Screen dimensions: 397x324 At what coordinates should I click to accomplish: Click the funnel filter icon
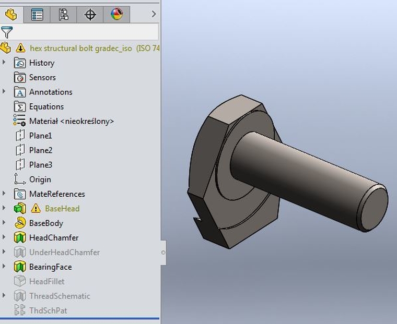(7, 32)
